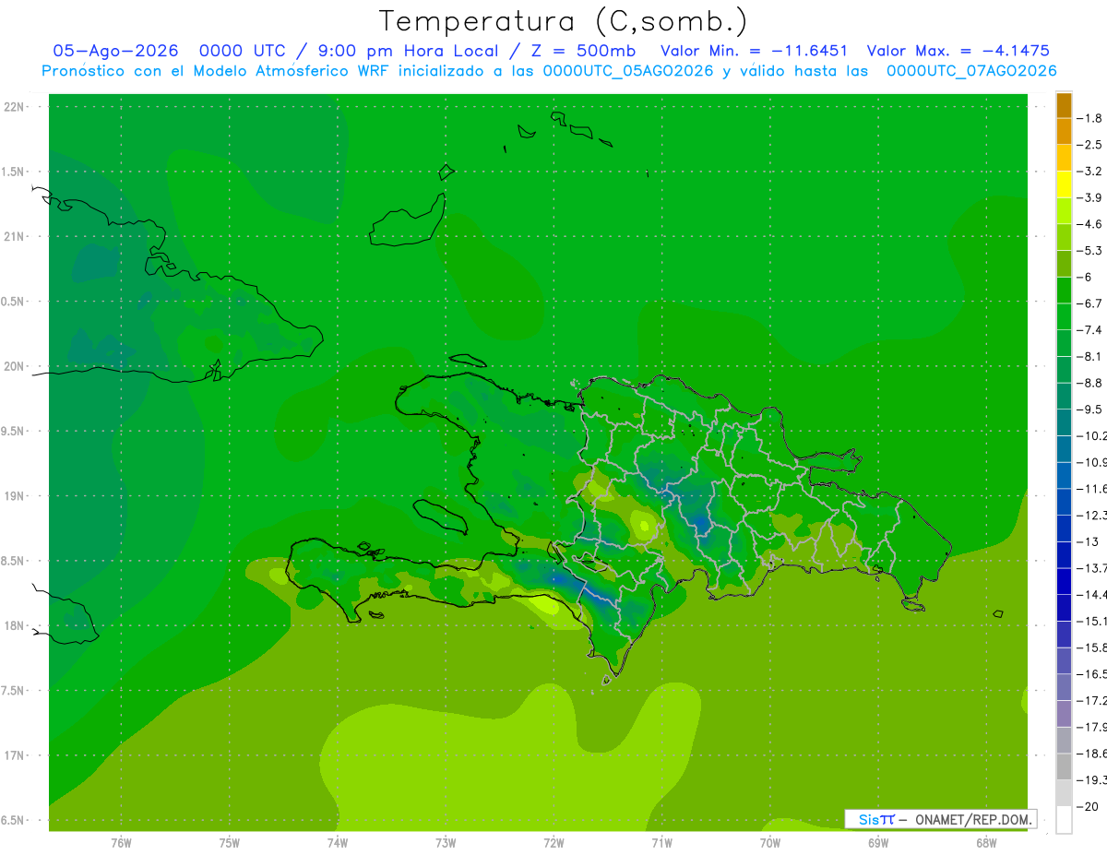Screen dimensions: 1107x855
Task: Click the '-9.5' colorbar label
Action: [x=1090, y=410]
